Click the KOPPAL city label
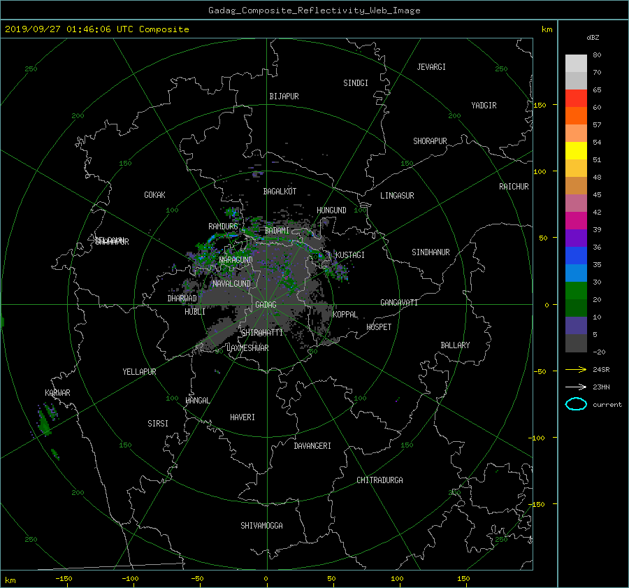 pyautogui.click(x=345, y=314)
